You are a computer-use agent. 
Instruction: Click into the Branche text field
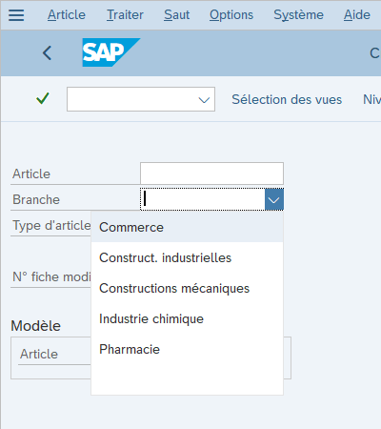coord(203,199)
